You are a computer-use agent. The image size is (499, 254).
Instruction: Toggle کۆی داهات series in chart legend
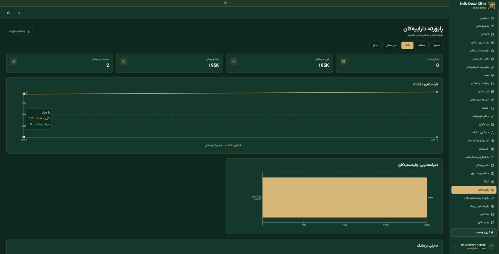pos(234,145)
